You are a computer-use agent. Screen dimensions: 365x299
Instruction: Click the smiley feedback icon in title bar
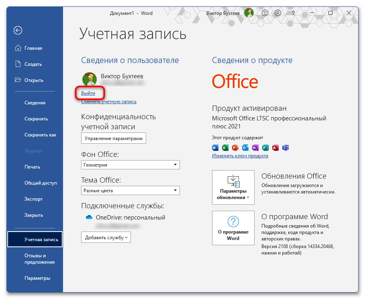(x=265, y=13)
